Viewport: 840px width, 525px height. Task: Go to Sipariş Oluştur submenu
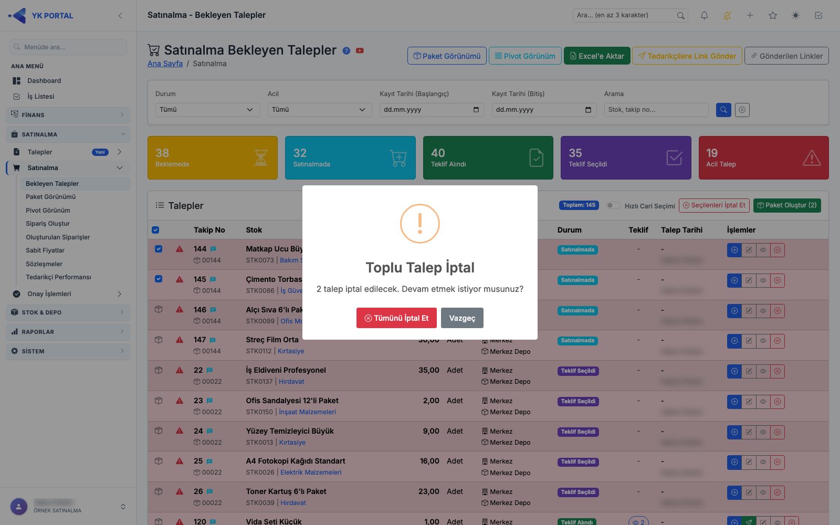48,224
